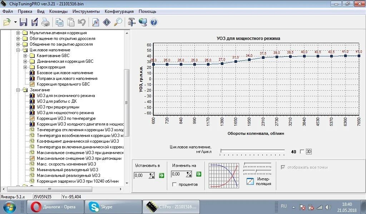This screenshot has width=366, height=214.
Task: Open settings with the hammer and wrench icon
Action: coord(132,22)
